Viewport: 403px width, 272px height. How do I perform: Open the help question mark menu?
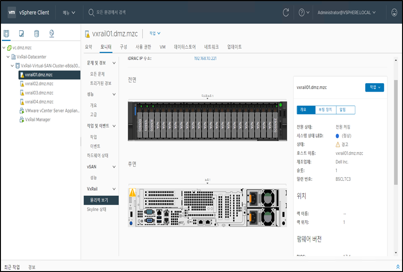[x=304, y=12]
